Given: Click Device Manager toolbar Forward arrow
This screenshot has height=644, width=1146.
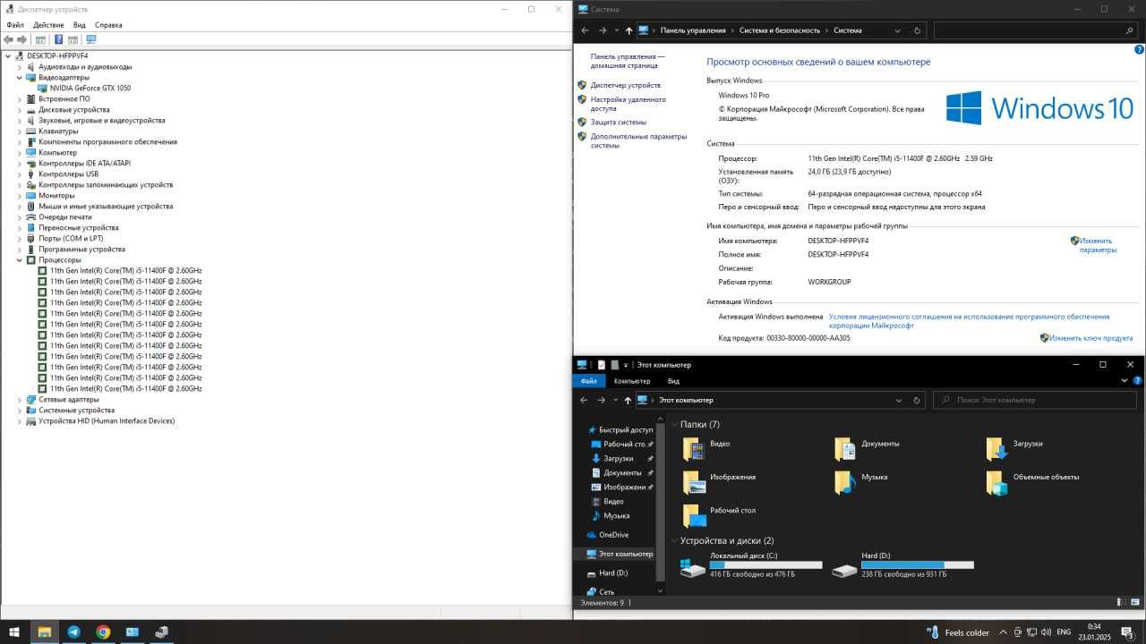Looking at the screenshot, I should (x=21, y=39).
